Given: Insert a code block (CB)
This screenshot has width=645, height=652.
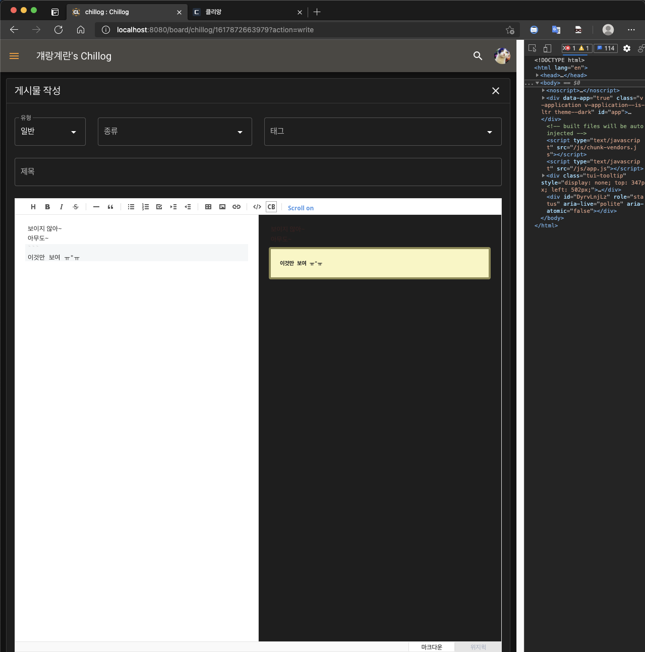Looking at the screenshot, I should click(271, 207).
